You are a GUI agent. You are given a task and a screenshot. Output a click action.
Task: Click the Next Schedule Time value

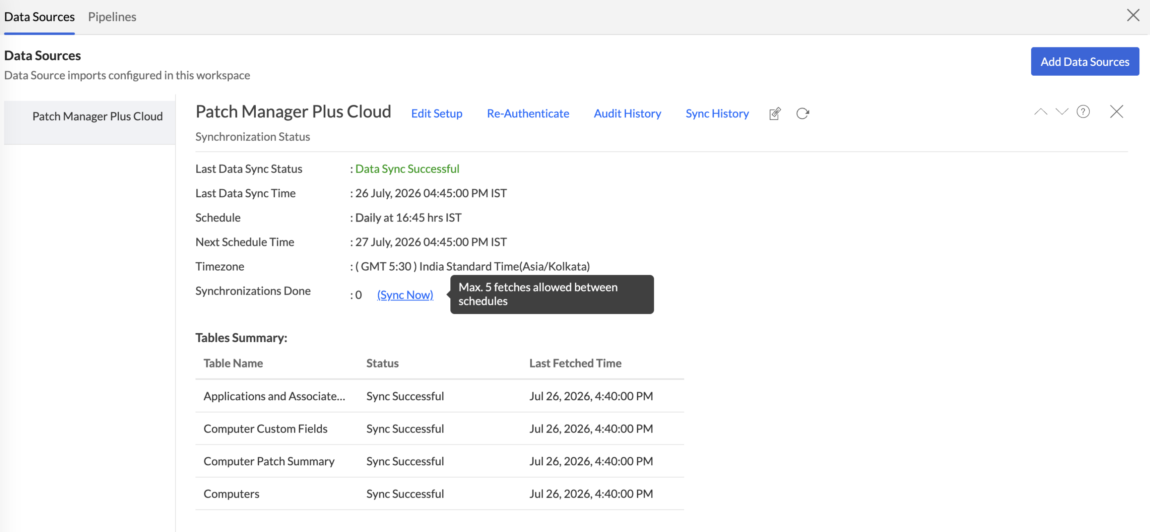(431, 242)
